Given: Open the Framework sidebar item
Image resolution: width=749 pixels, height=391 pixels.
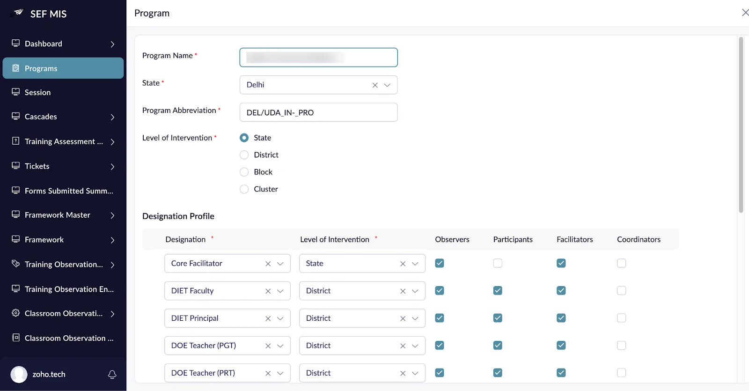Looking at the screenshot, I should click(x=63, y=239).
